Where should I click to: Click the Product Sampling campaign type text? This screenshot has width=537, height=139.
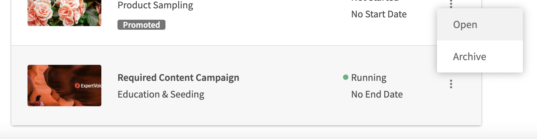[x=155, y=5]
